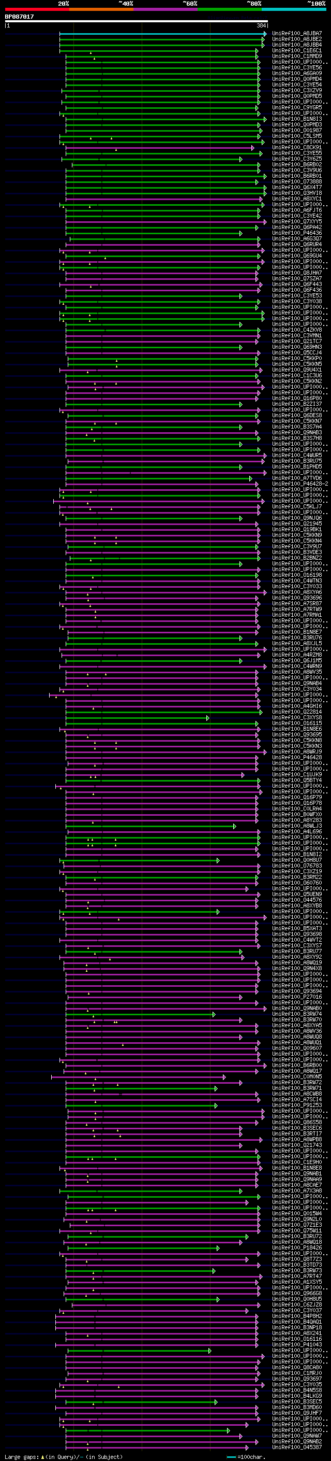Image resolution: width=331 pixels, height=1461 pixels.
Task: Click the green ~80% identity legend segment
Action: tap(230, 10)
